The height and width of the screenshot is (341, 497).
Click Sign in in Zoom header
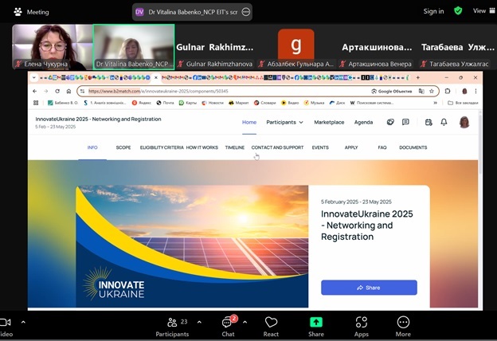click(433, 11)
